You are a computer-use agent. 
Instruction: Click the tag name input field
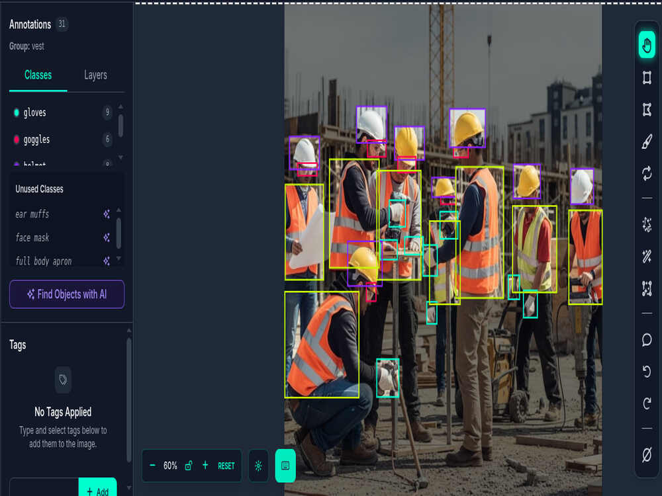click(44, 487)
